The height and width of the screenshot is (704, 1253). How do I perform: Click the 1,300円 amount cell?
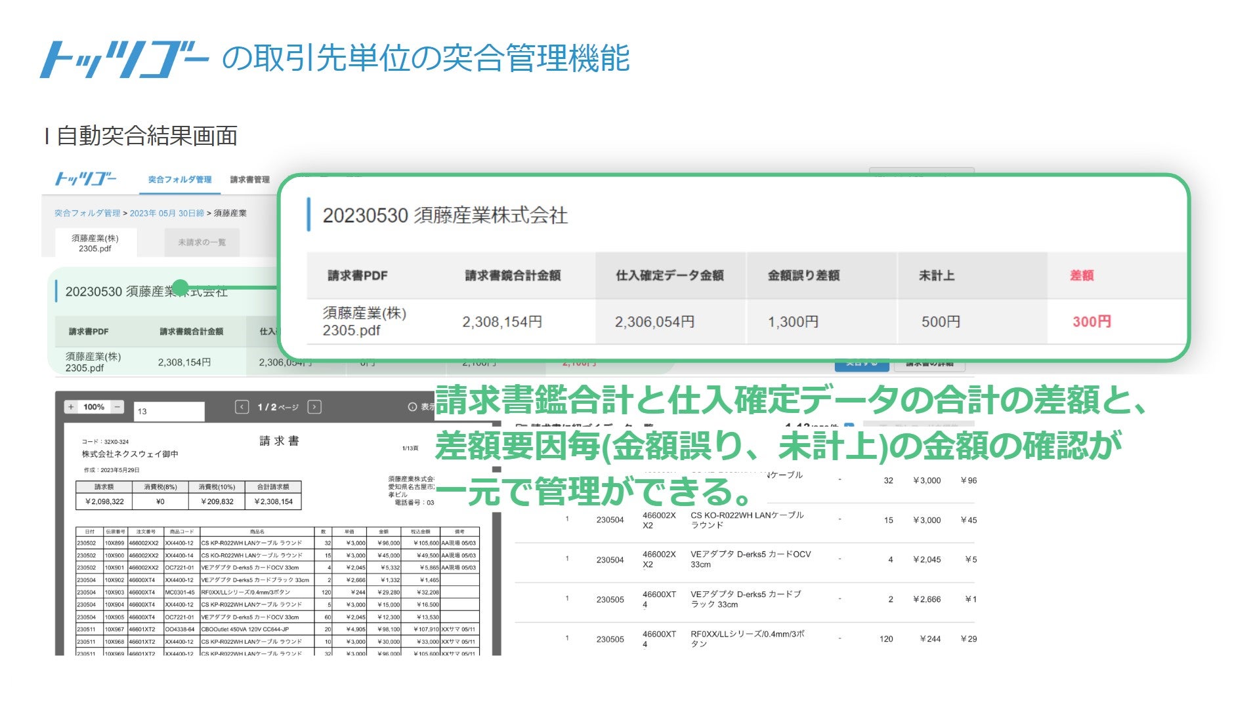pyautogui.click(x=793, y=322)
